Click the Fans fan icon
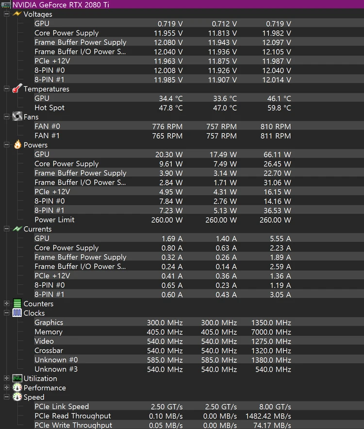Screen dimensions: 364x429 tap(17, 116)
